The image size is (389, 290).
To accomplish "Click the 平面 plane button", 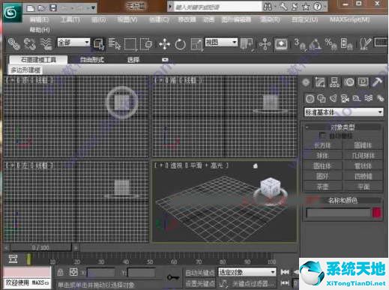I will tap(363, 187).
